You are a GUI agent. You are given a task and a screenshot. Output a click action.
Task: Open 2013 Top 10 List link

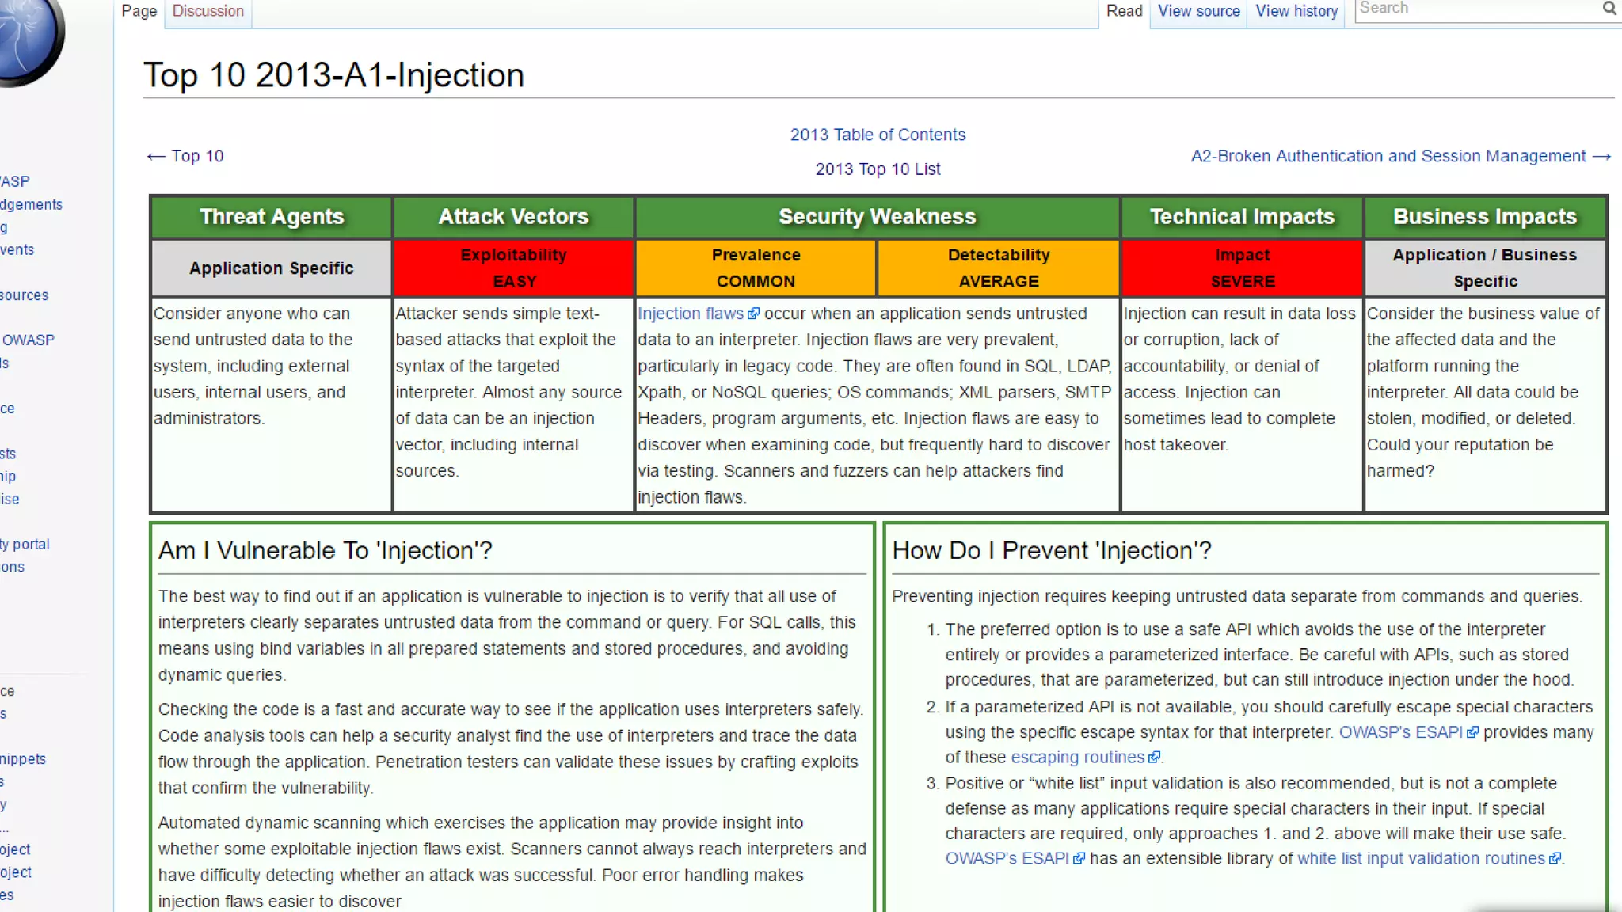point(878,169)
